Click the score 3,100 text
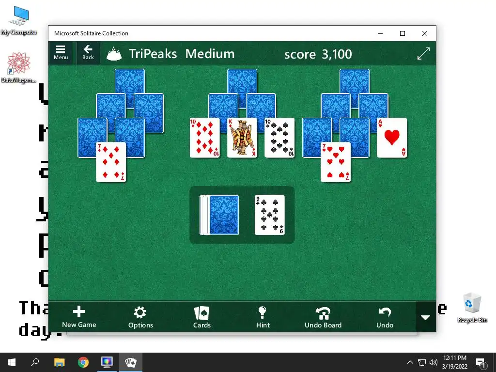The height and width of the screenshot is (372, 496). (x=318, y=54)
